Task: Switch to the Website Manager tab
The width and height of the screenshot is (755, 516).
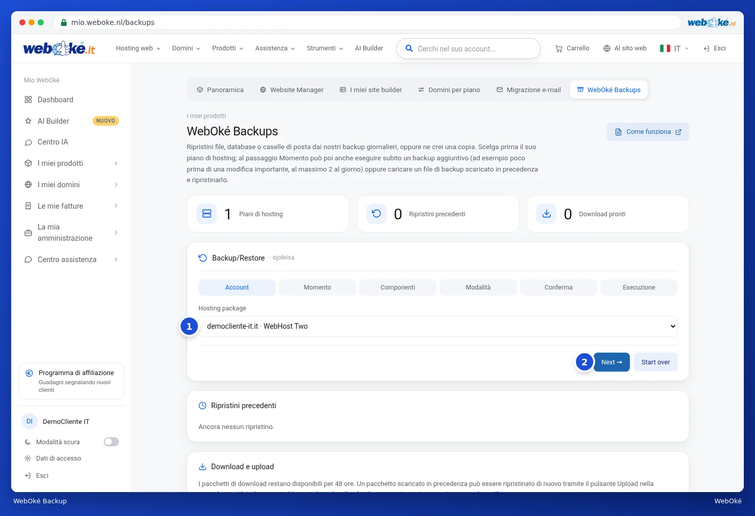Action: (x=292, y=90)
